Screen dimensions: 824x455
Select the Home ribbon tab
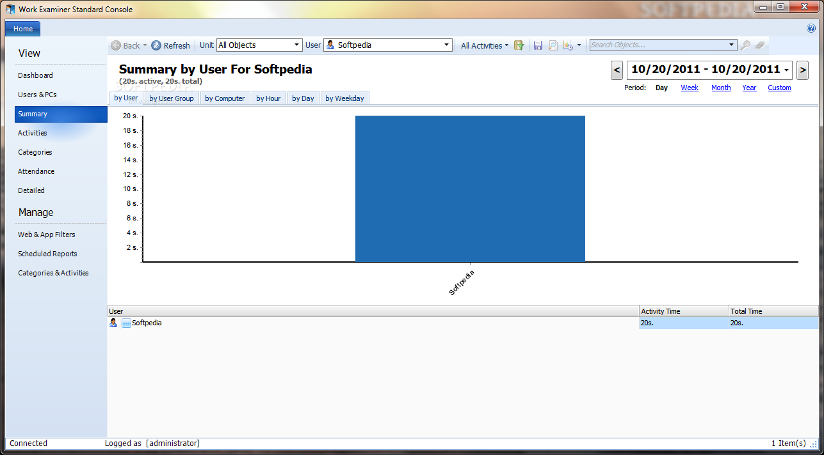tap(23, 29)
